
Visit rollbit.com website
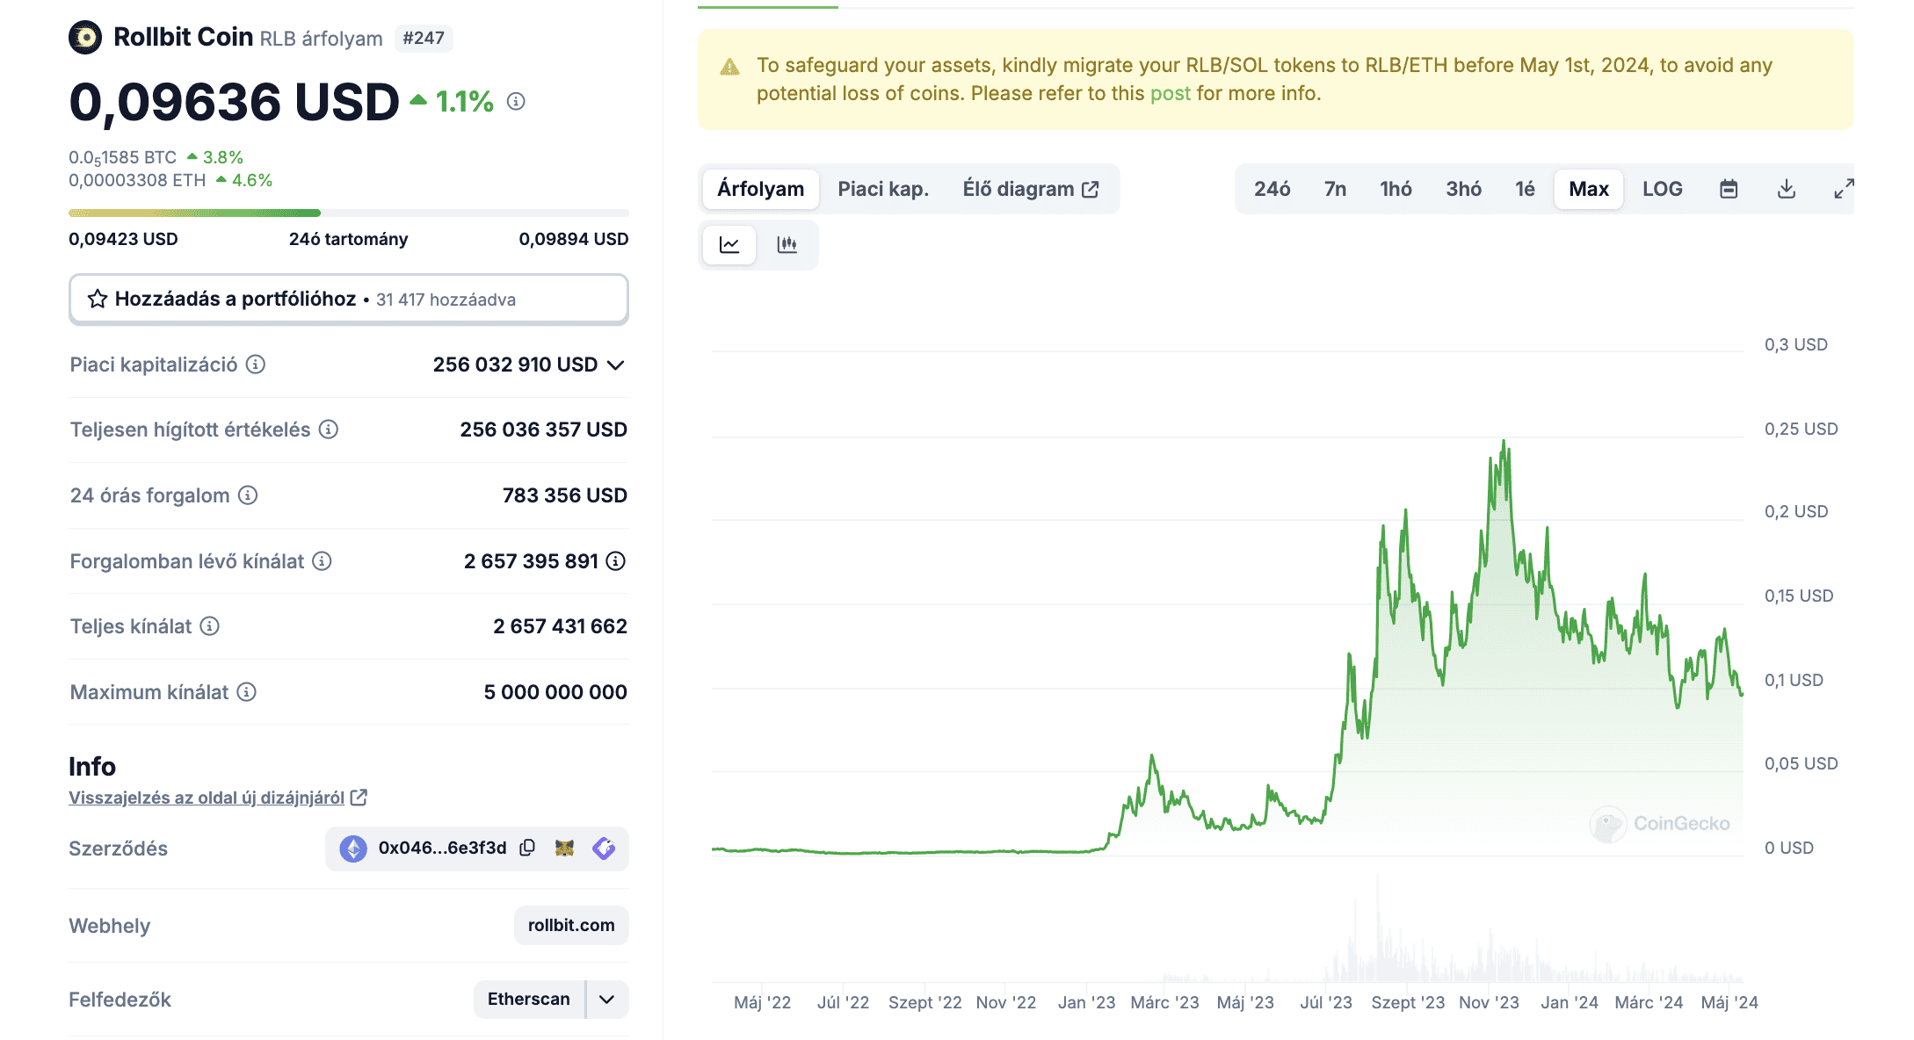point(571,925)
